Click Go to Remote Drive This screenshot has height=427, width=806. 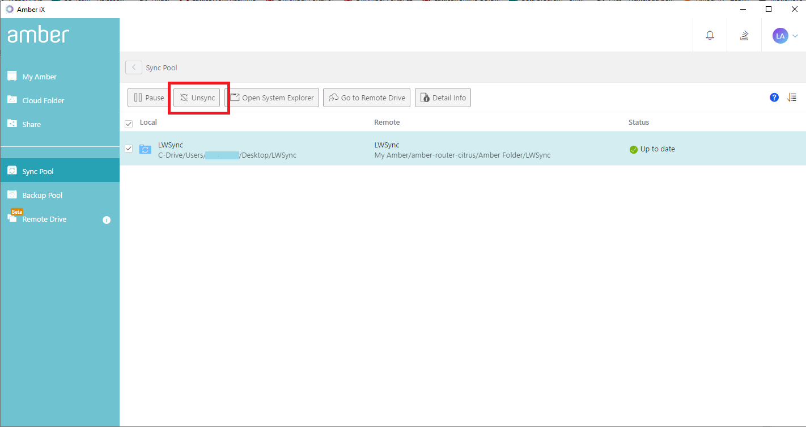367,98
